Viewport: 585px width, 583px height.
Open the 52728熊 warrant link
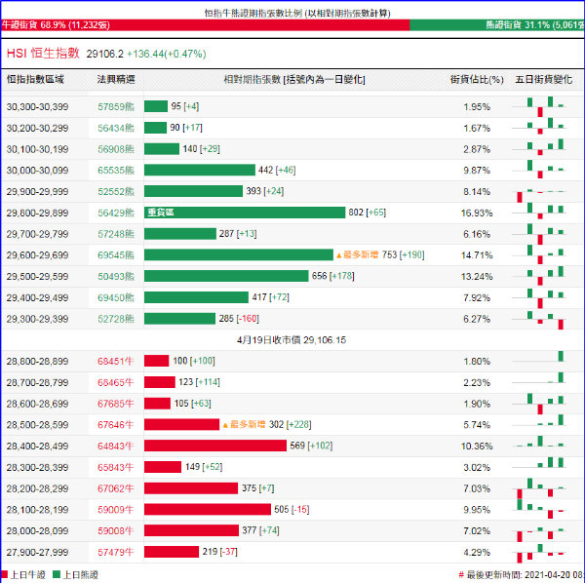tap(116, 319)
